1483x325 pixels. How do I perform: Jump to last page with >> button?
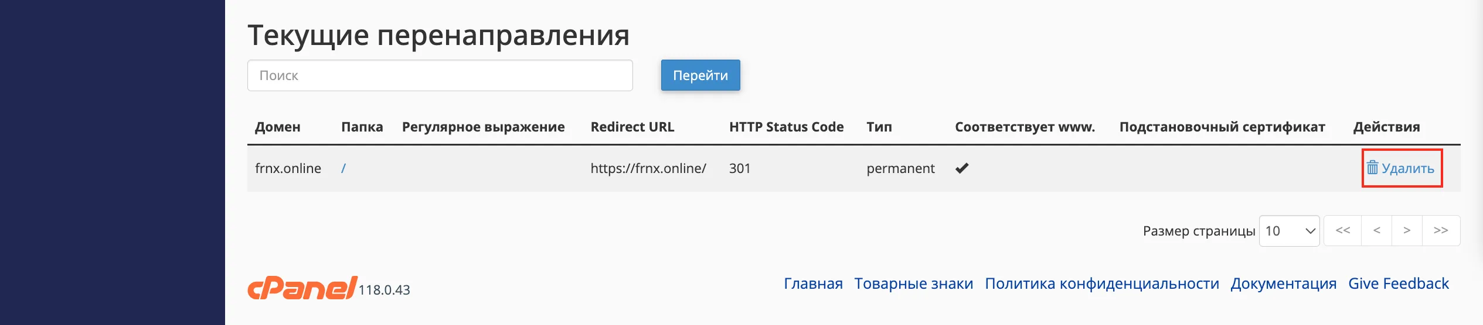[1441, 231]
